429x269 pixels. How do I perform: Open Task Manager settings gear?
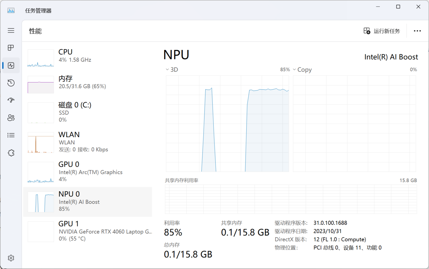(x=11, y=258)
